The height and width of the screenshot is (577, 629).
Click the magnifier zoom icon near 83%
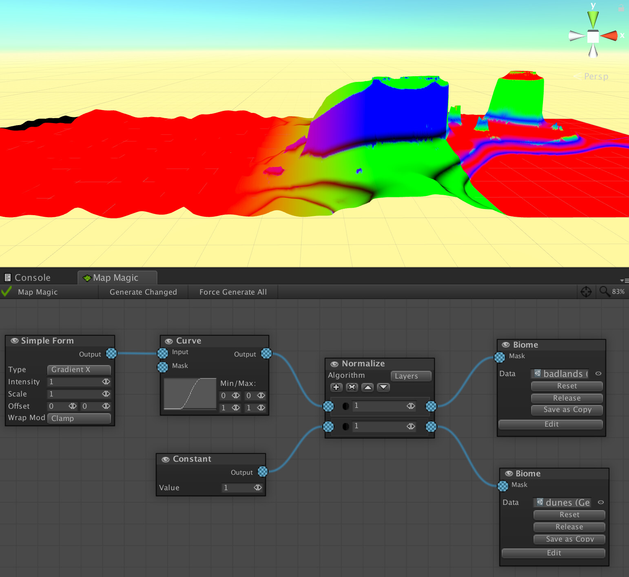(x=605, y=292)
